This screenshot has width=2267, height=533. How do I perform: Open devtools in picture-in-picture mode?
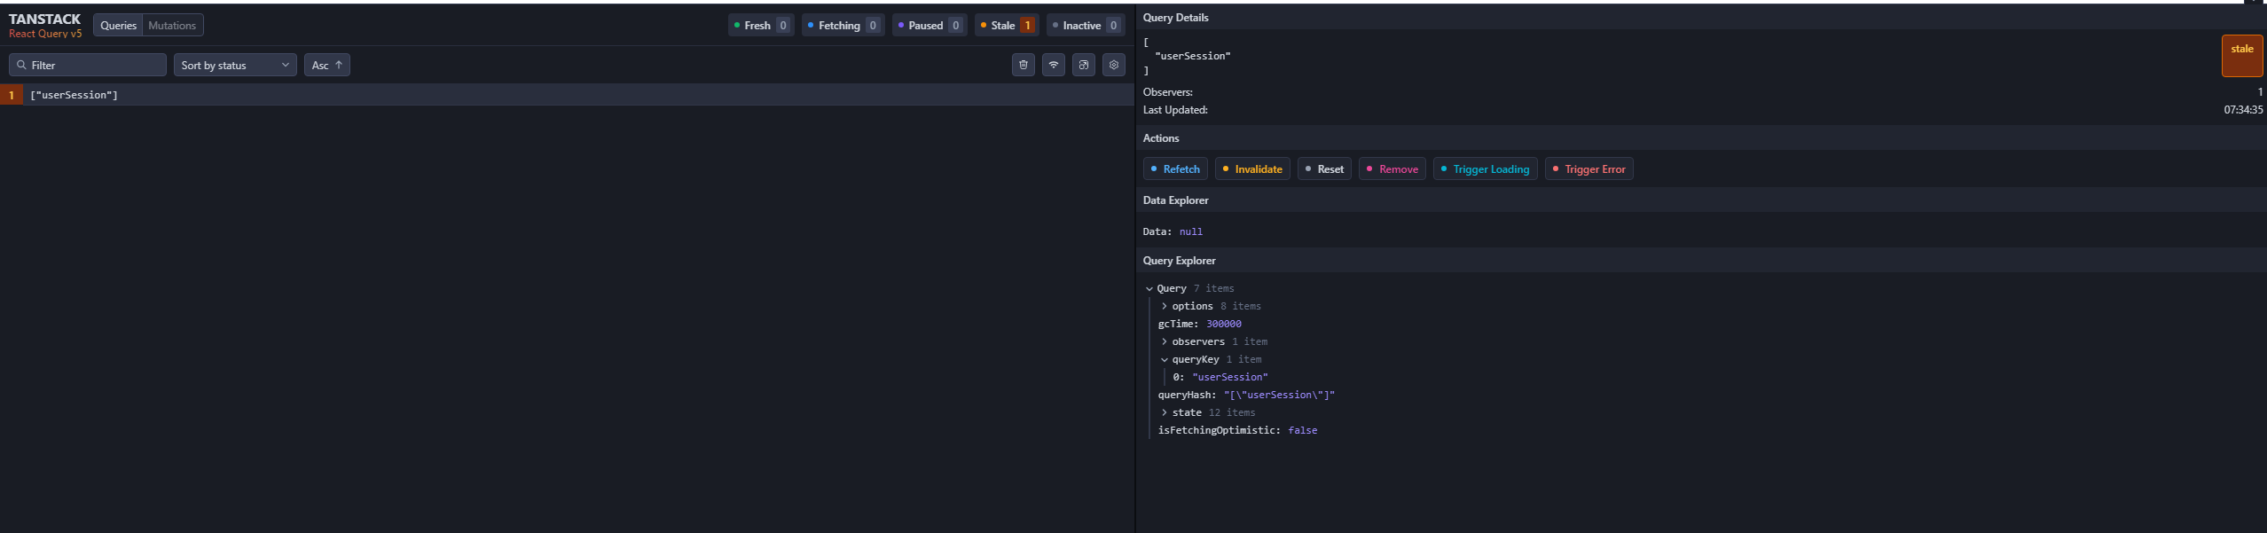1083,65
